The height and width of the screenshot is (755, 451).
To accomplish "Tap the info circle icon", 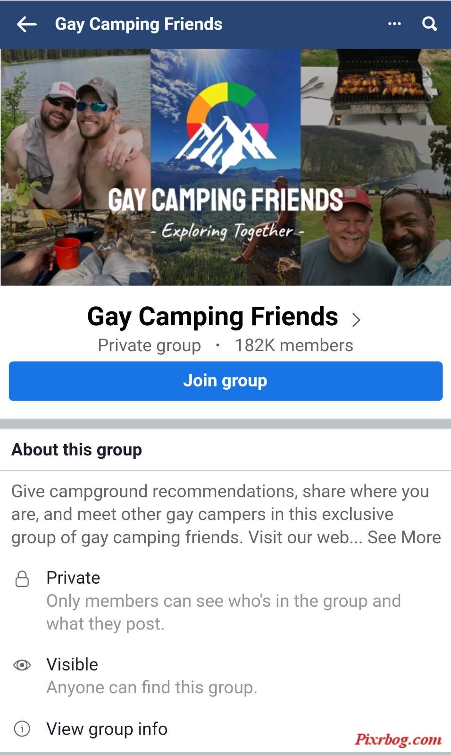I will pyautogui.click(x=22, y=729).
